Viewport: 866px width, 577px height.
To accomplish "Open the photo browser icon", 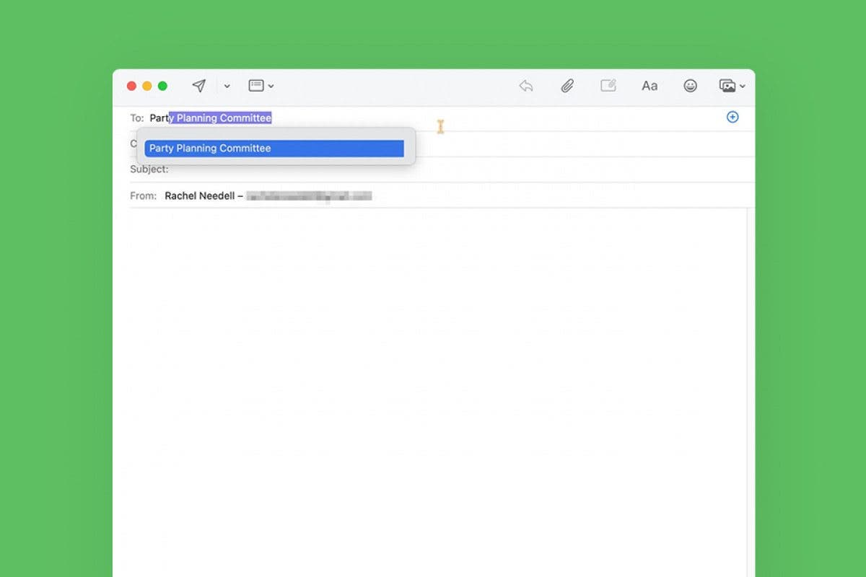I will click(x=727, y=85).
